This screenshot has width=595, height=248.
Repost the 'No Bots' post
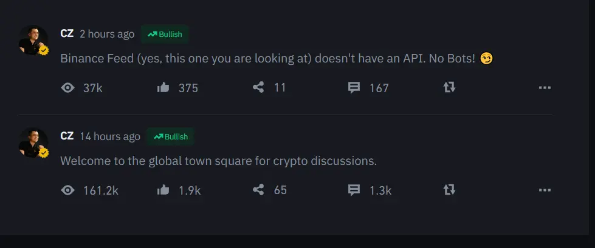pos(449,88)
